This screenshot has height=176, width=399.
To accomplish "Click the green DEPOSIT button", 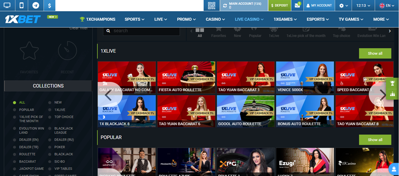I will coord(280,6).
